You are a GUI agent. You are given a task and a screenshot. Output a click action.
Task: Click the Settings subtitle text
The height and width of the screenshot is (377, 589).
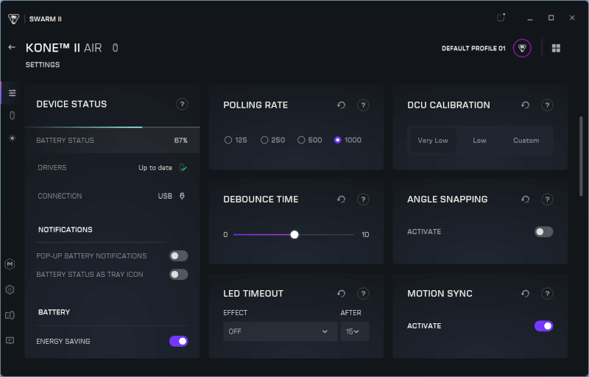click(x=43, y=65)
